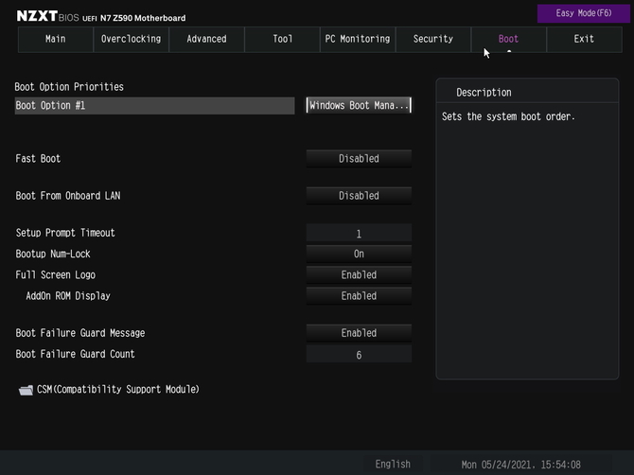Click the Boot Option Priorities heading
This screenshot has height=475, width=634.
[x=69, y=87]
